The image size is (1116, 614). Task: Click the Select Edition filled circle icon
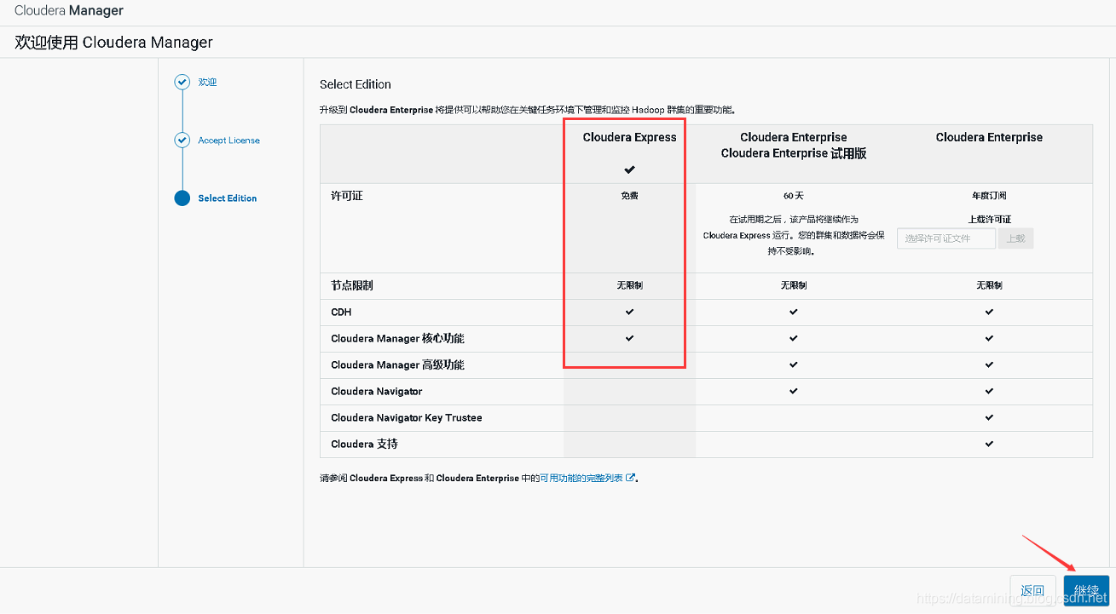click(x=182, y=198)
